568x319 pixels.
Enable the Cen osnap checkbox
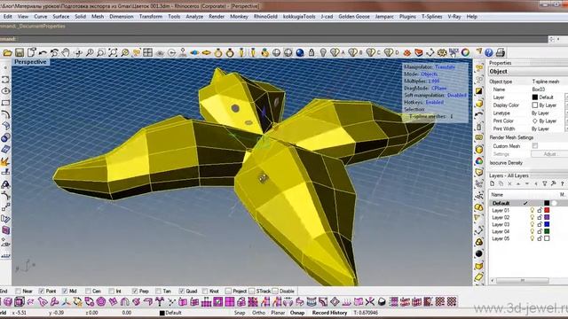(88, 292)
